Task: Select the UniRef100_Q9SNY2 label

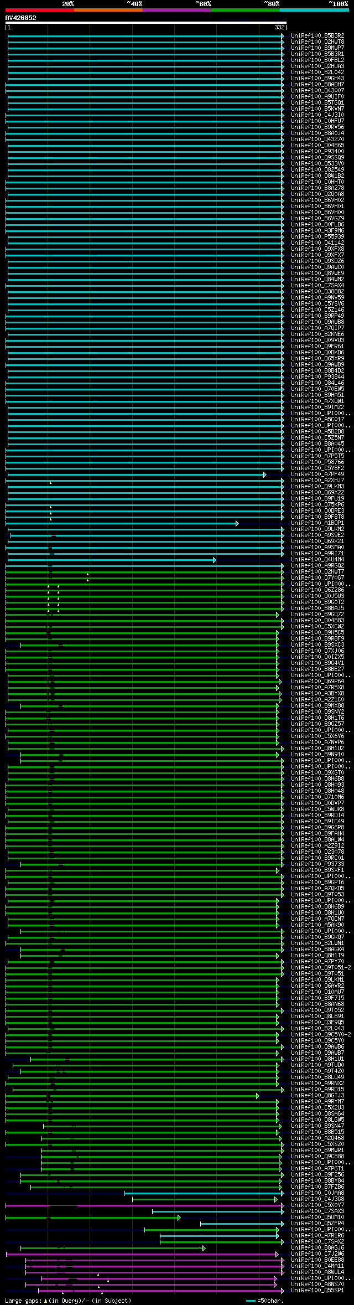Action: coord(317,712)
